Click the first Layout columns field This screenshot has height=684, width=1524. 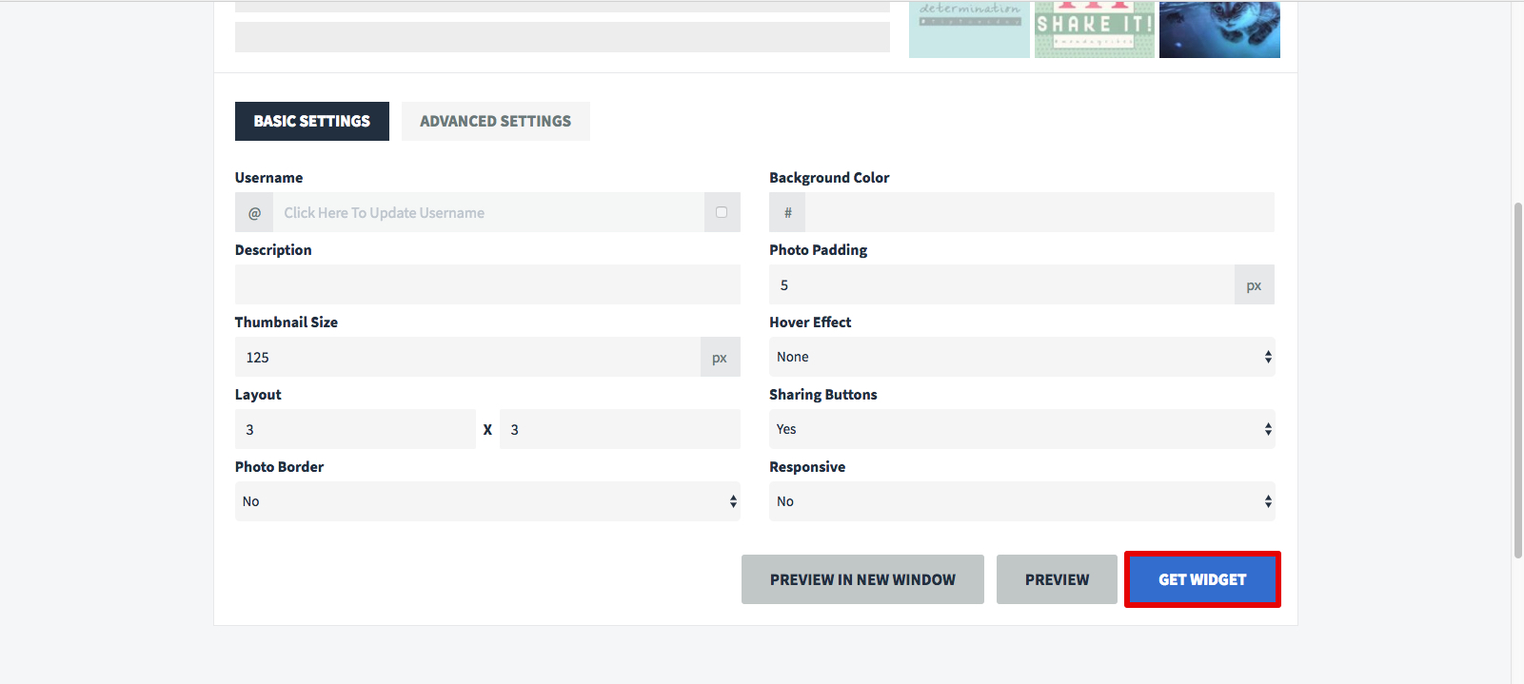355,429
